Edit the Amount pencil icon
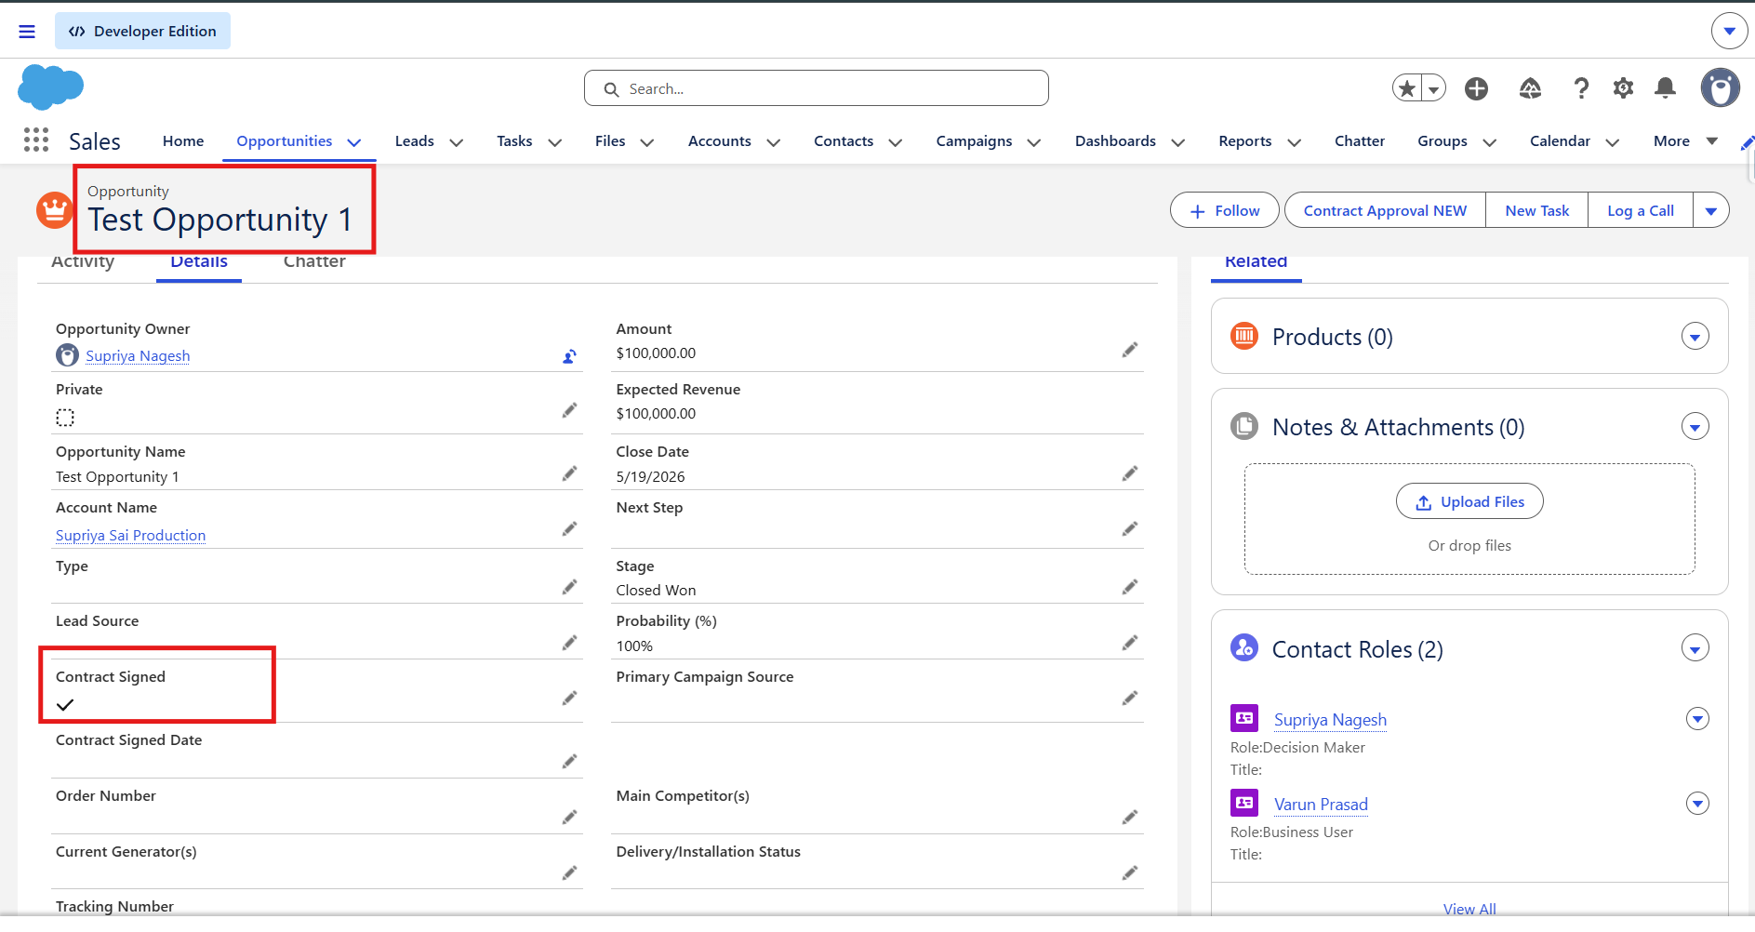1755x932 pixels. [1129, 350]
